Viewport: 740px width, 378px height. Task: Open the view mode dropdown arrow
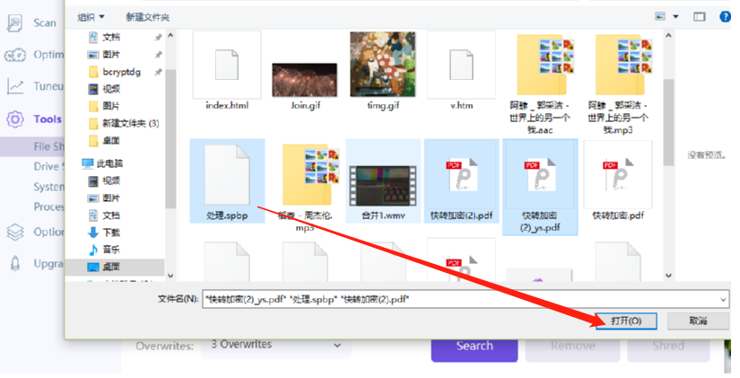[x=675, y=17]
